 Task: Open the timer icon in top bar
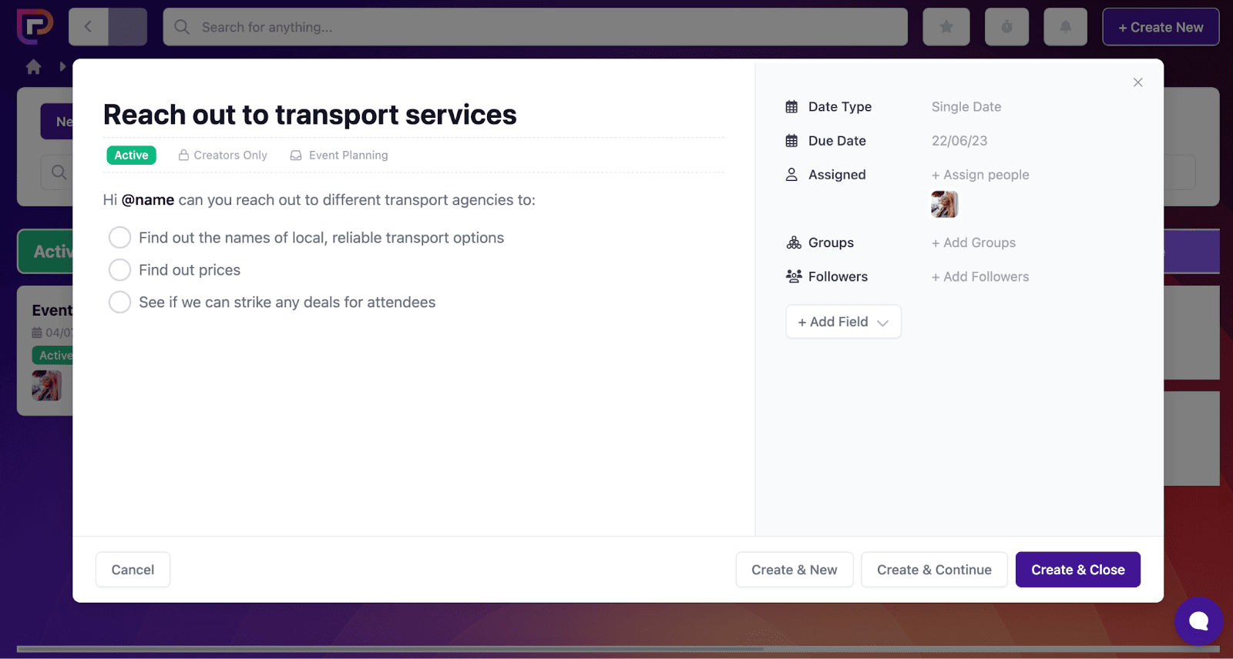point(1006,27)
